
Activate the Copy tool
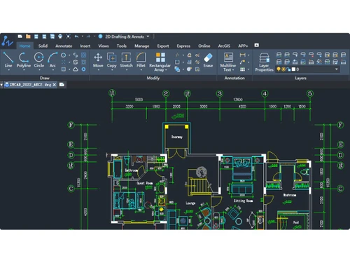tap(111, 60)
